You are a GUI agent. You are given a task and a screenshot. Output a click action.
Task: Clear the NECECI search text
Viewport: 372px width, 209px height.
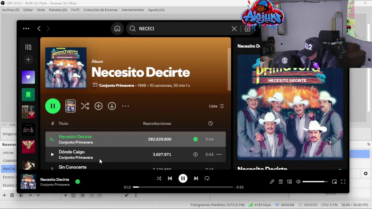pyautogui.click(x=234, y=28)
